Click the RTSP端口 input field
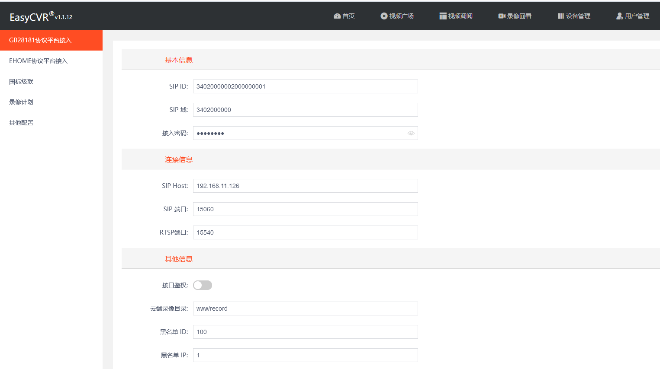 [305, 232]
